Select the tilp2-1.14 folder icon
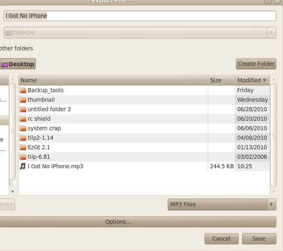 (23, 138)
